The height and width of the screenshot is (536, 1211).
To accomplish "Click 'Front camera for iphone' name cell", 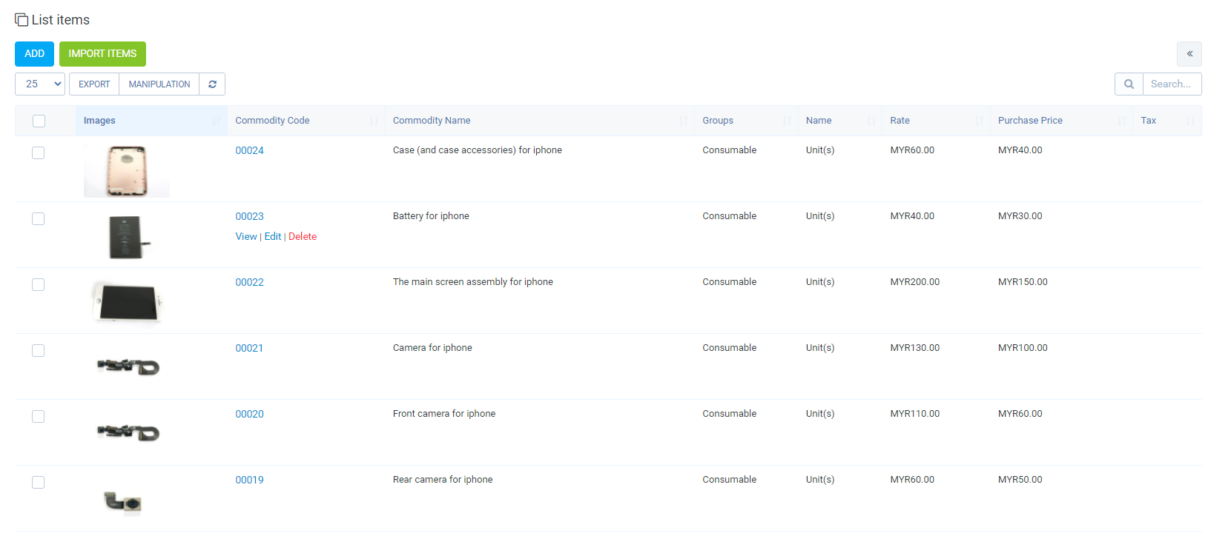I will tap(444, 414).
